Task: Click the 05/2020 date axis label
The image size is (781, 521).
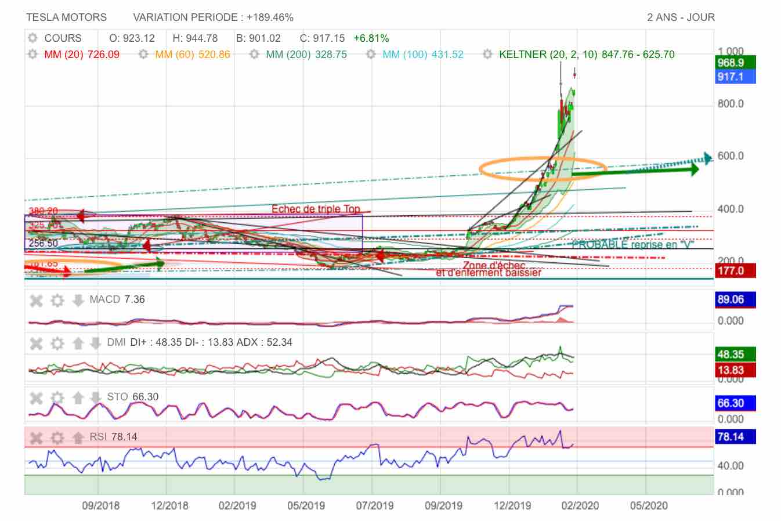Action: tap(649, 506)
